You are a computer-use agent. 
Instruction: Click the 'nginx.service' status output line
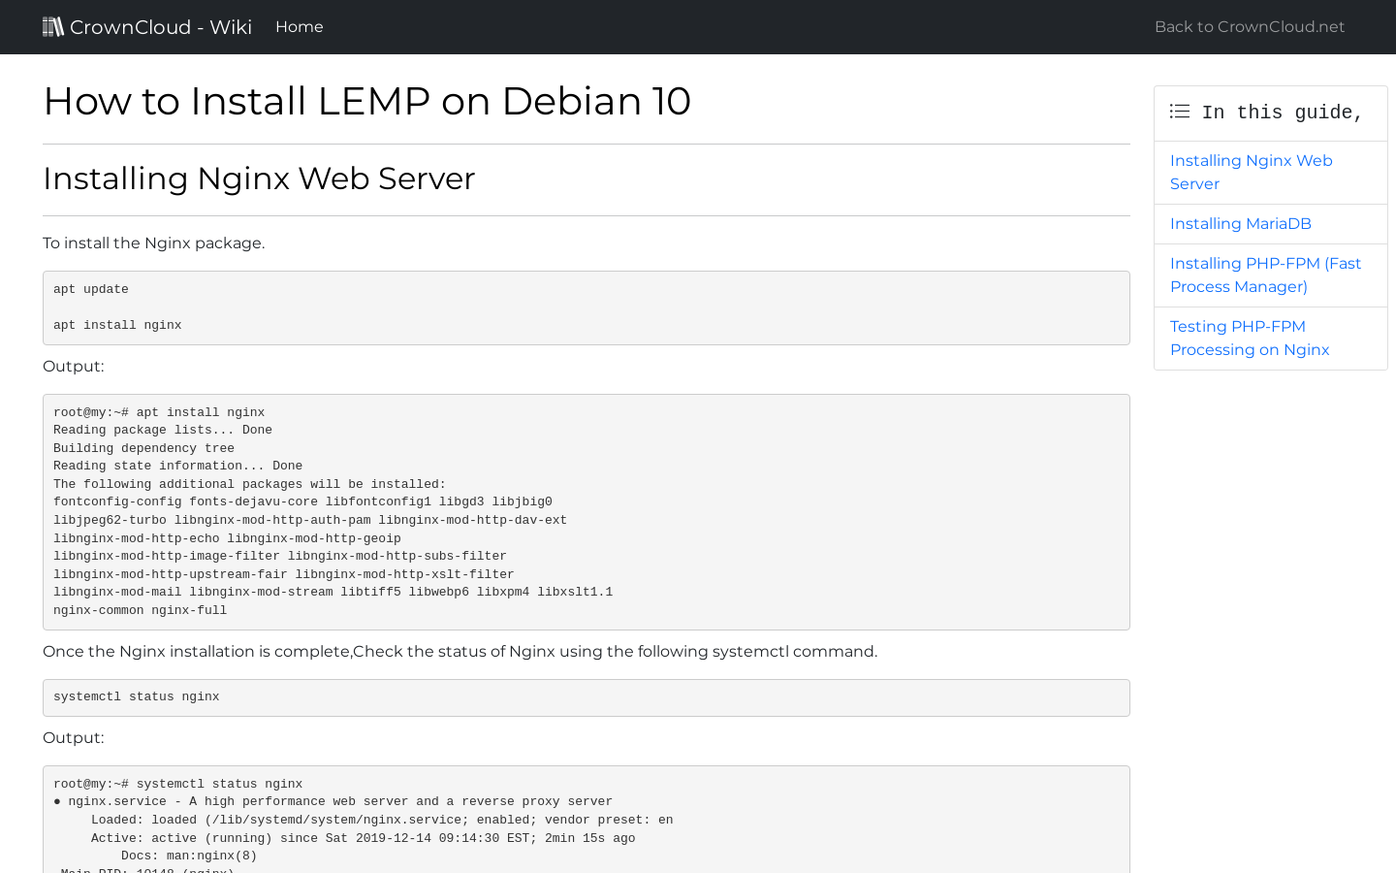pos(333,801)
